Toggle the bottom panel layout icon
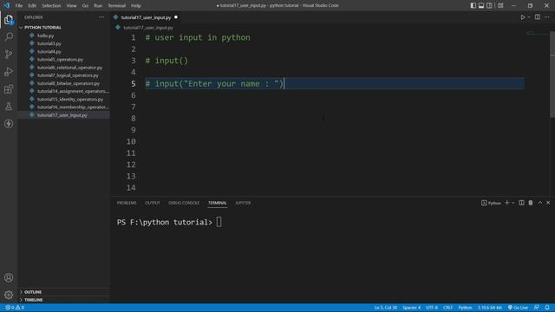The height and width of the screenshot is (312, 555). point(481,6)
